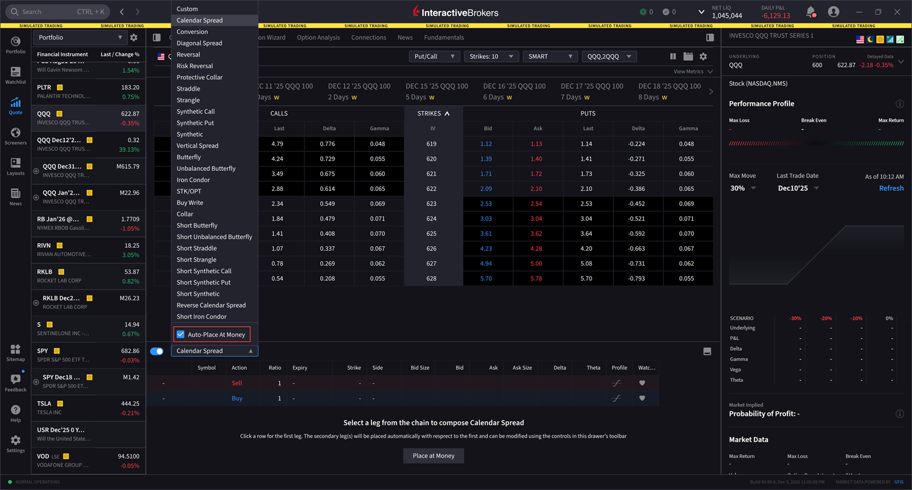Click the notification bell in the top bar
This screenshot has width=912, height=490.
[809, 12]
